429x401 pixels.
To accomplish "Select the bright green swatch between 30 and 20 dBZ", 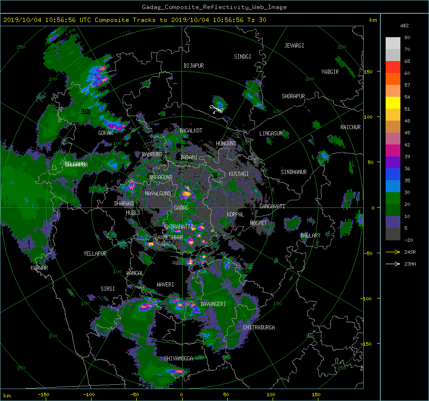I will coord(393,198).
